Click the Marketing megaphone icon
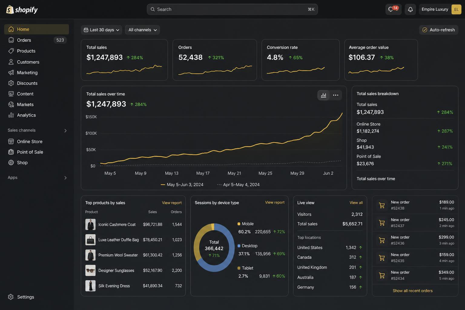The height and width of the screenshot is (310, 465). 11,72
